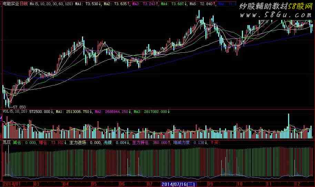Image resolution: width=315 pixels, height=187 pixels.
Task: Select the 日线 period label
Action: [24, 4]
